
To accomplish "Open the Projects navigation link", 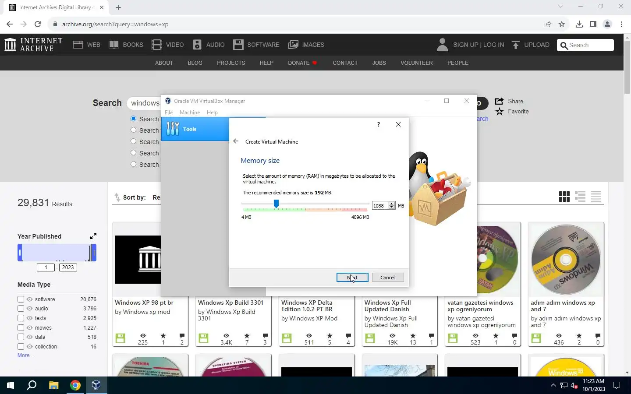I will pyautogui.click(x=231, y=63).
